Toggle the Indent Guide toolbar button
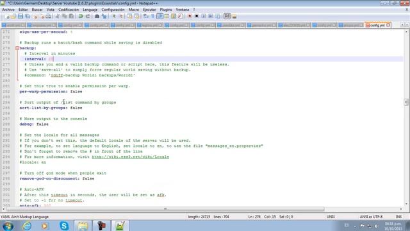This screenshot has width=410, height=231. [160, 16]
